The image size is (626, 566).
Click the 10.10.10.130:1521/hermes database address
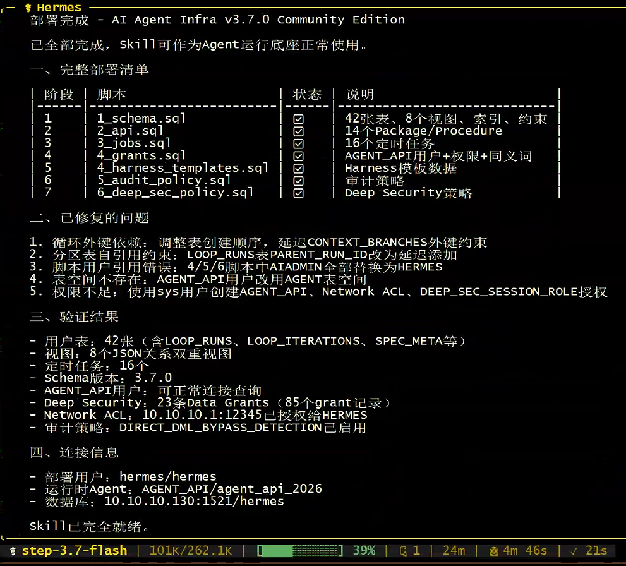[x=195, y=502]
